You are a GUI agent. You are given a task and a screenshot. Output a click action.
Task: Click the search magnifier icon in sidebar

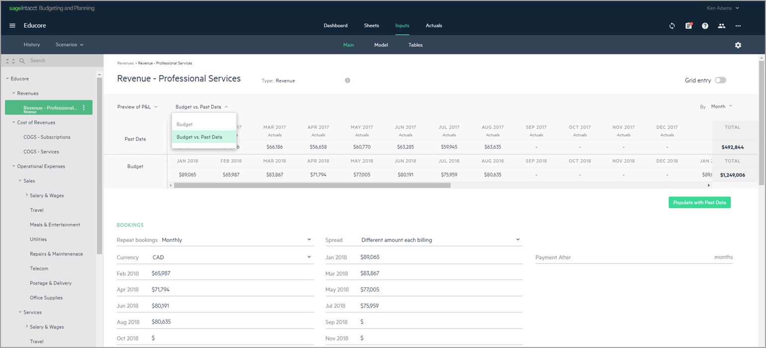(x=22, y=61)
